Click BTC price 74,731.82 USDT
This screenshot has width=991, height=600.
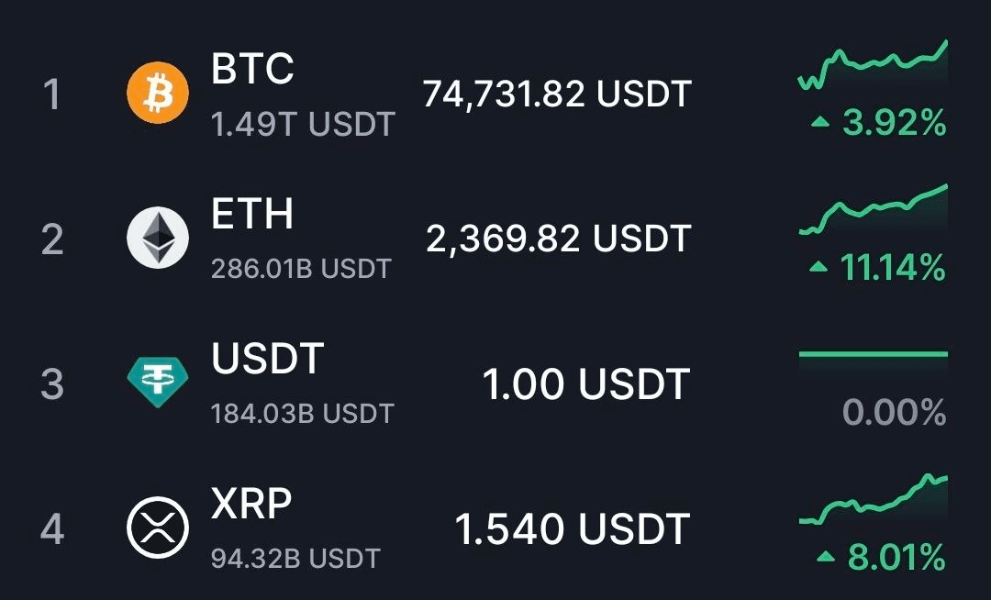(x=556, y=94)
